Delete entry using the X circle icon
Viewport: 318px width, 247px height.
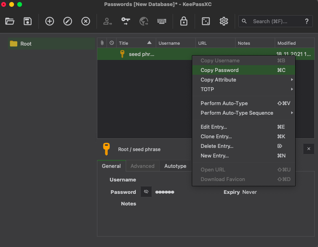tap(86, 21)
